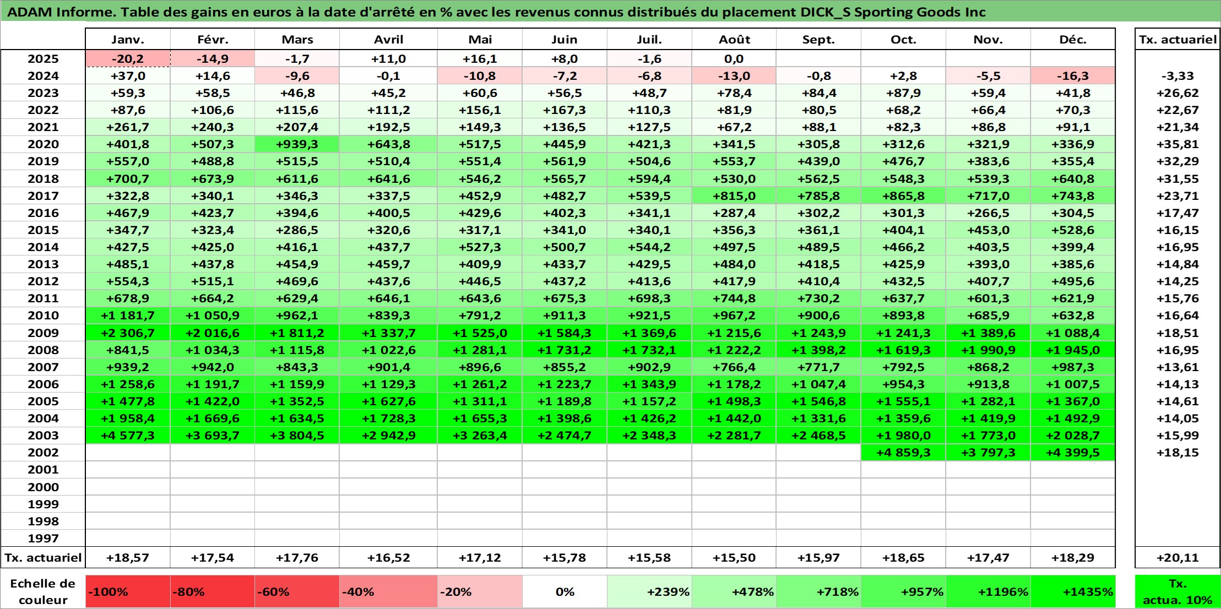Click the table title mentioning DICK_S Sporting Goods

(x=496, y=12)
